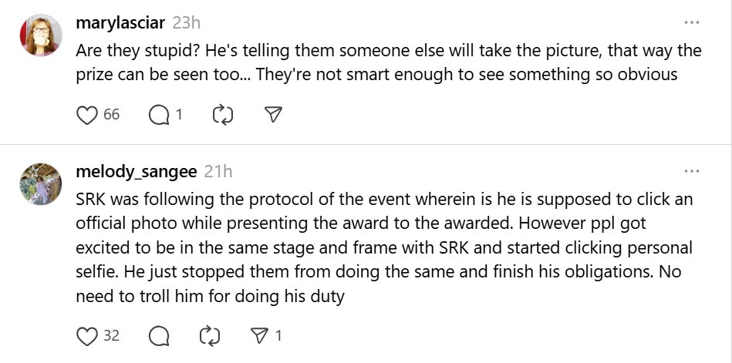
Task: Repost melody_sangee's comment
Action: coord(208,336)
